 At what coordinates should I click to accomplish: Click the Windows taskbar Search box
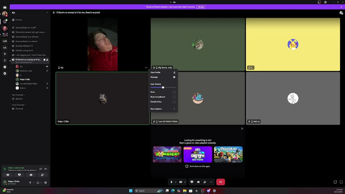(149, 191)
